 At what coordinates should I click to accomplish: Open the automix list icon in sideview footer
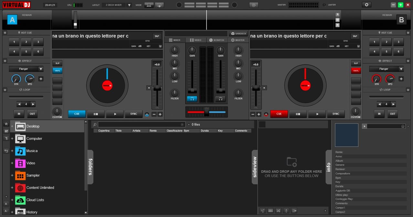point(263,211)
